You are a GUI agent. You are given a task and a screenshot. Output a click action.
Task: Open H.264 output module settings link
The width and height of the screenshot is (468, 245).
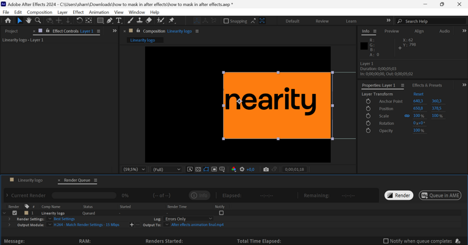87,225
